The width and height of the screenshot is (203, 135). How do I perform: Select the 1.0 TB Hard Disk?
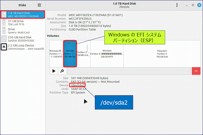point(23,14)
